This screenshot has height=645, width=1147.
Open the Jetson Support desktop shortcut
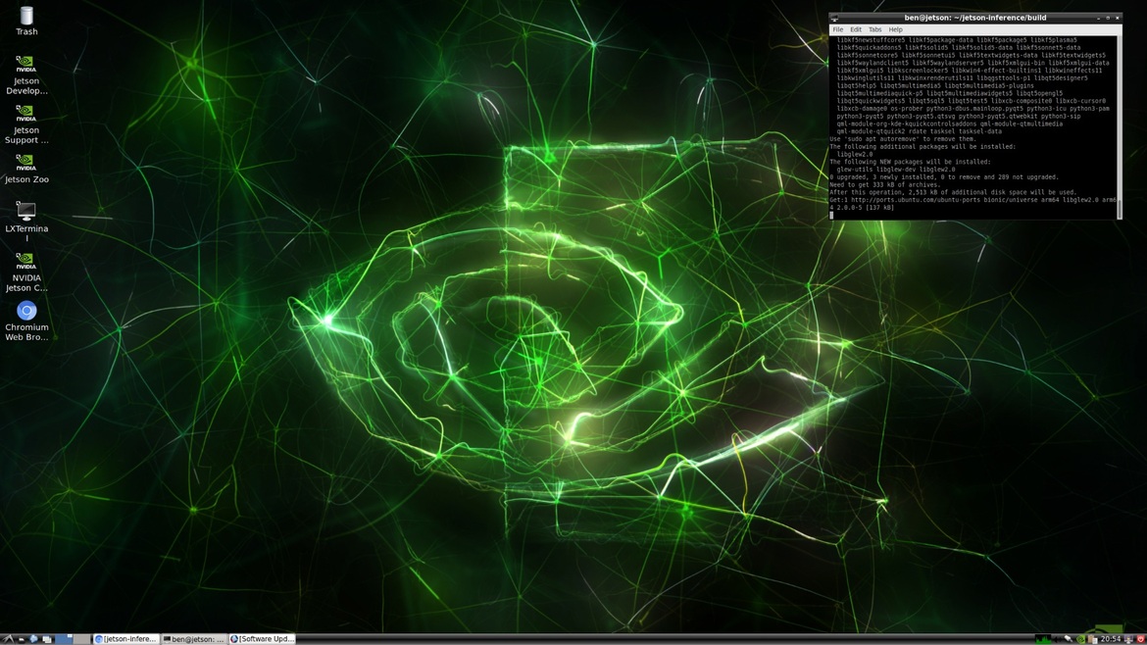(26, 124)
